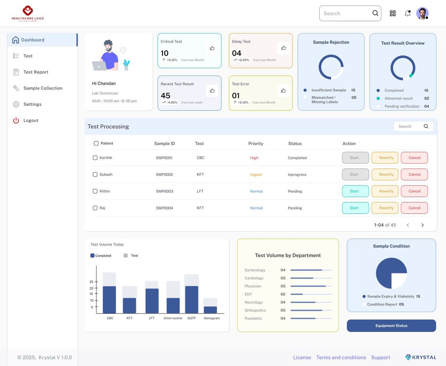This screenshot has height=366, width=446.
Task: Click the CBC bar in Test Volume chart
Action: pyautogui.click(x=109, y=293)
